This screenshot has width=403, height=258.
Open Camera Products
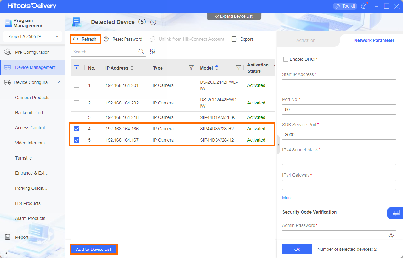coord(32,98)
